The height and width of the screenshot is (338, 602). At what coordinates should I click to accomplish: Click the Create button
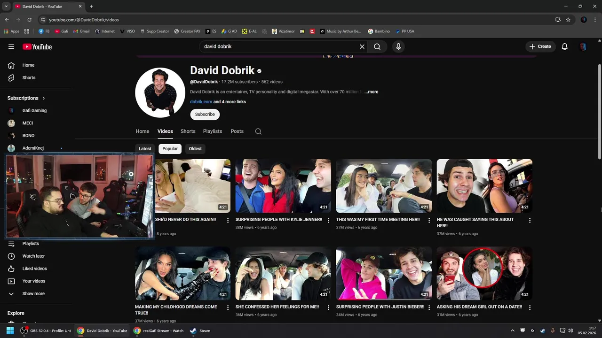click(x=540, y=46)
